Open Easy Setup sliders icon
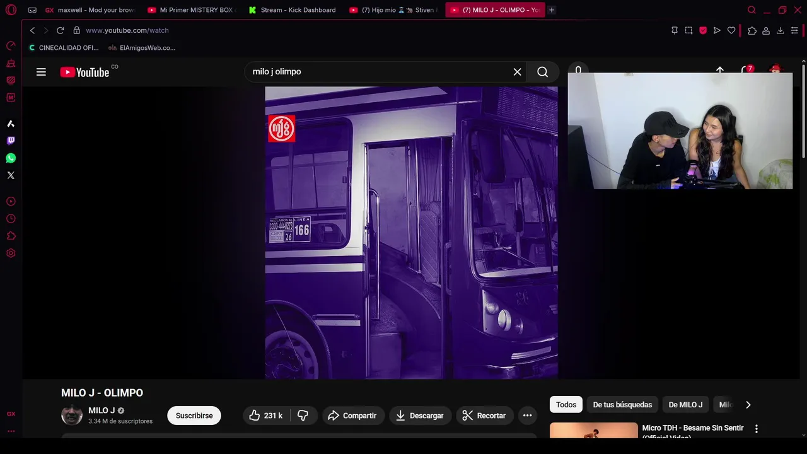807x454 pixels. click(x=794, y=30)
